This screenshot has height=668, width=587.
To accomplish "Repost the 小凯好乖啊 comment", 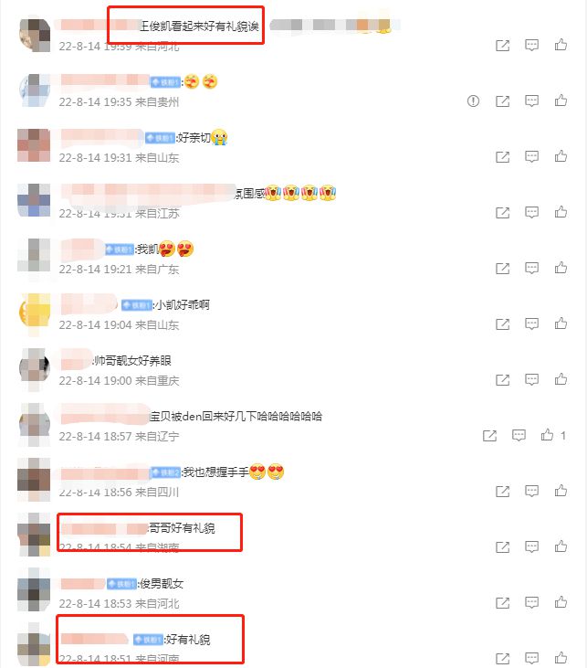I will click(502, 324).
